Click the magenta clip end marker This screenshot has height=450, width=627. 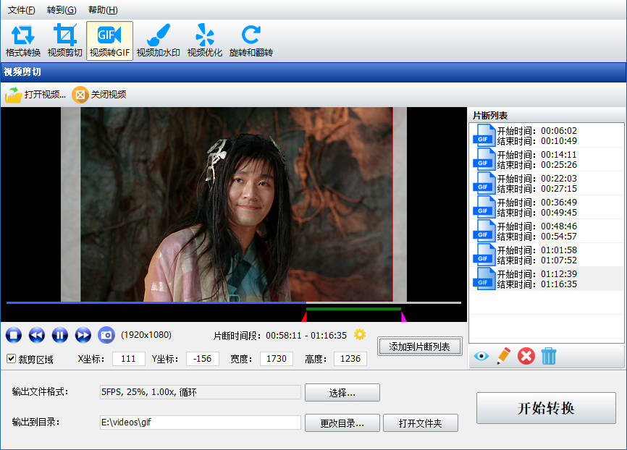[403, 318]
